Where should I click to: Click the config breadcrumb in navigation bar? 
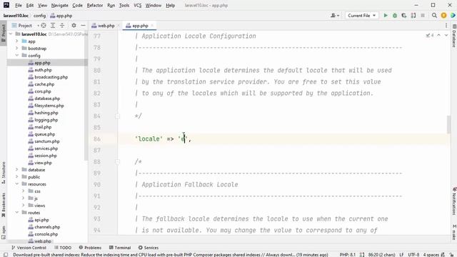pos(40,16)
